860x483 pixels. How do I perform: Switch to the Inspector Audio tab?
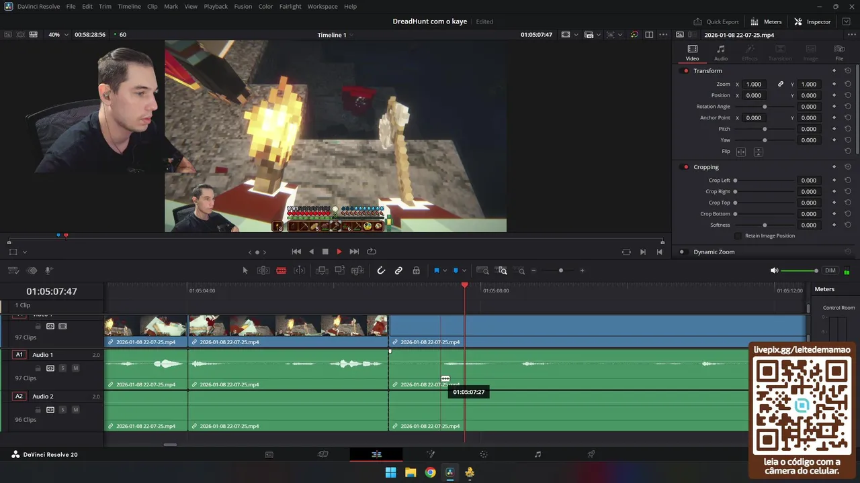click(x=721, y=52)
